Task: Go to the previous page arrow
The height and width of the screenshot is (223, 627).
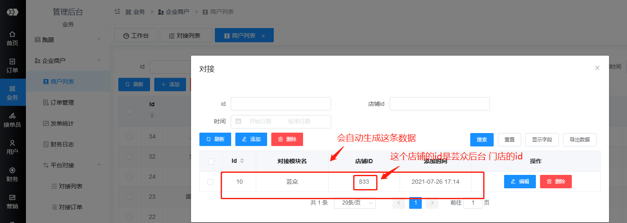Action: pos(399,203)
